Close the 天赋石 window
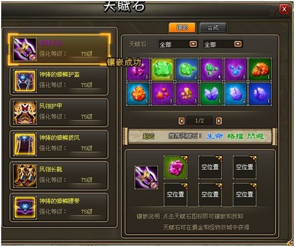Image resolution: width=295 pixels, height=247 pixels. [x=284, y=9]
